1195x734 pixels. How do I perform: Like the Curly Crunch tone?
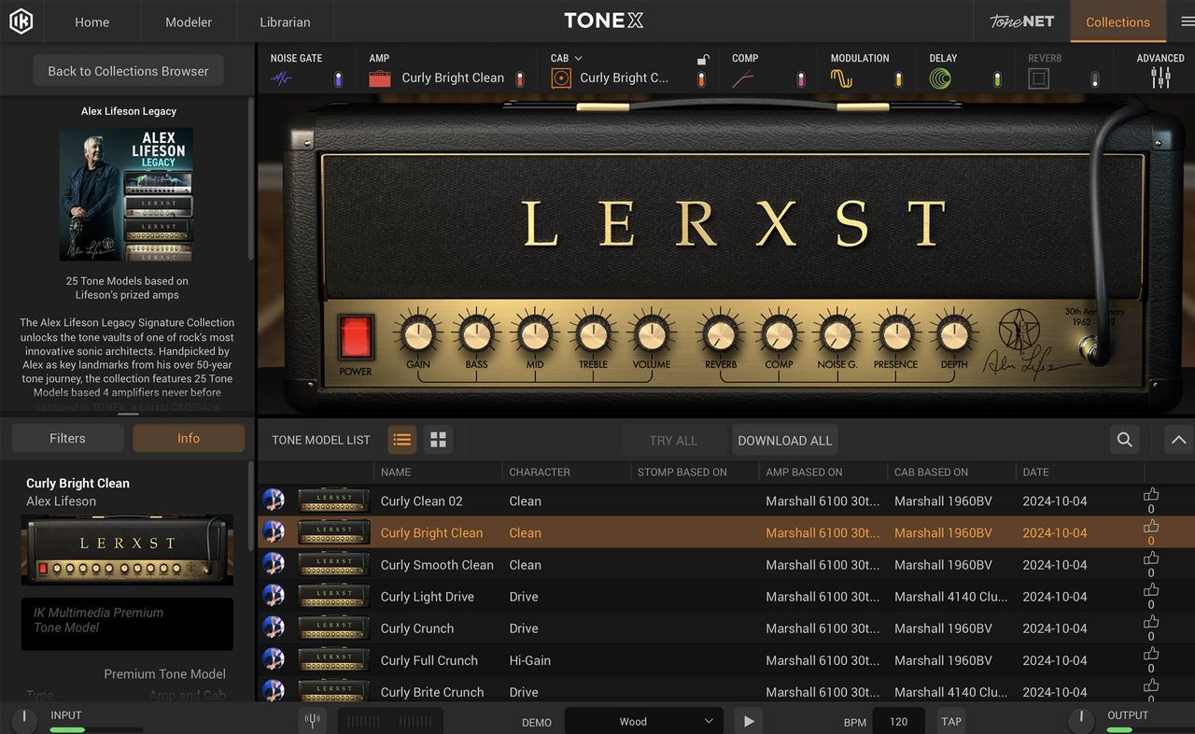point(1151,623)
